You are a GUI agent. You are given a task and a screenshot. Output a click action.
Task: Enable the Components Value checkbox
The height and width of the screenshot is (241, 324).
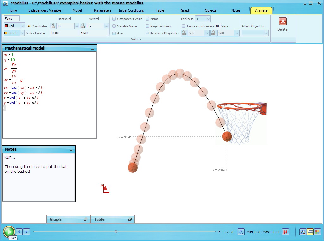point(114,19)
